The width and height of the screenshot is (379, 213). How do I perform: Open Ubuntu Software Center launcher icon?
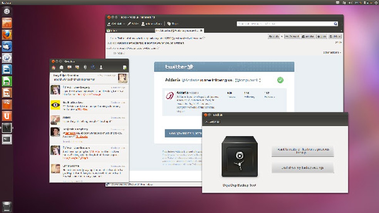(7, 104)
